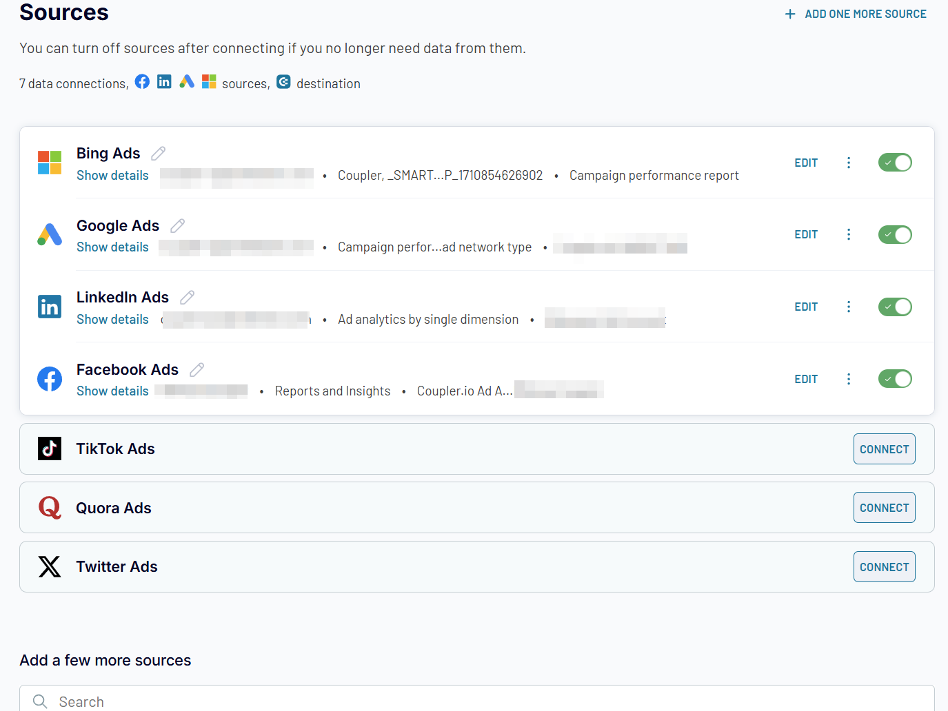948x711 pixels.
Task: Toggle off the Facebook Ads connection
Action: pos(895,378)
